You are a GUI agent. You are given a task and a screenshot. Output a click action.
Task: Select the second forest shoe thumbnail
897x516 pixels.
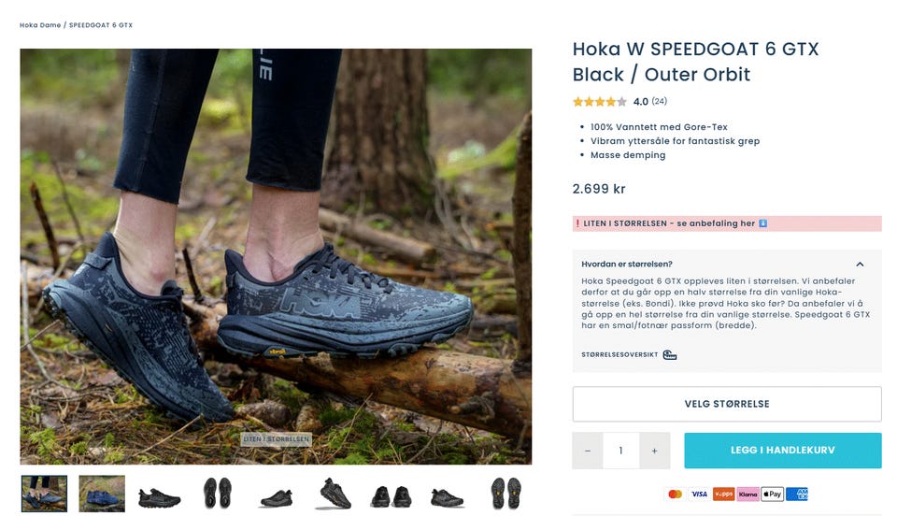(x=102, y=494)
